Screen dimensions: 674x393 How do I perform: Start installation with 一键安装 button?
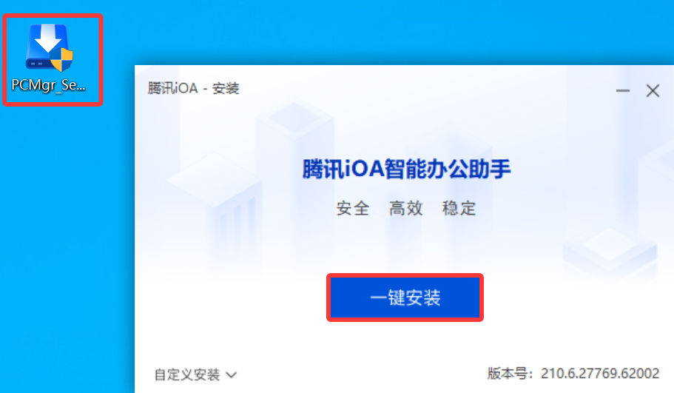(405, 298)
